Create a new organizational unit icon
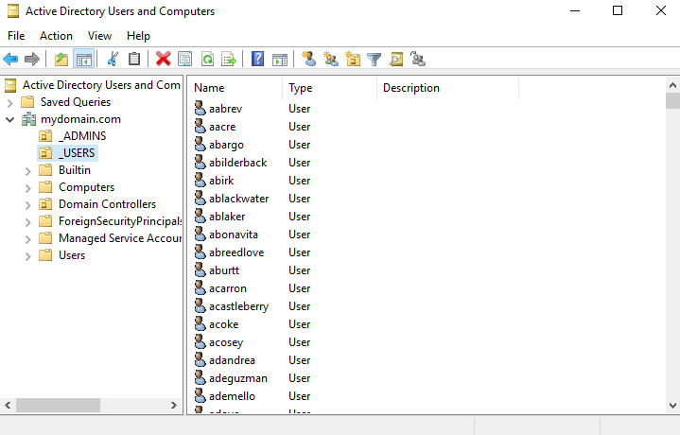680x435 pixels. (x=353, y=59)
